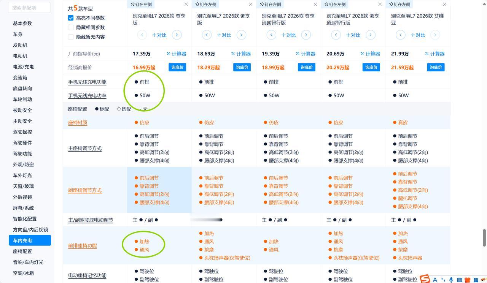Open the Sogou toolbox grid icon
Image resolution: width=487 pixels, height=283 pixels.
tap(476, 280)
